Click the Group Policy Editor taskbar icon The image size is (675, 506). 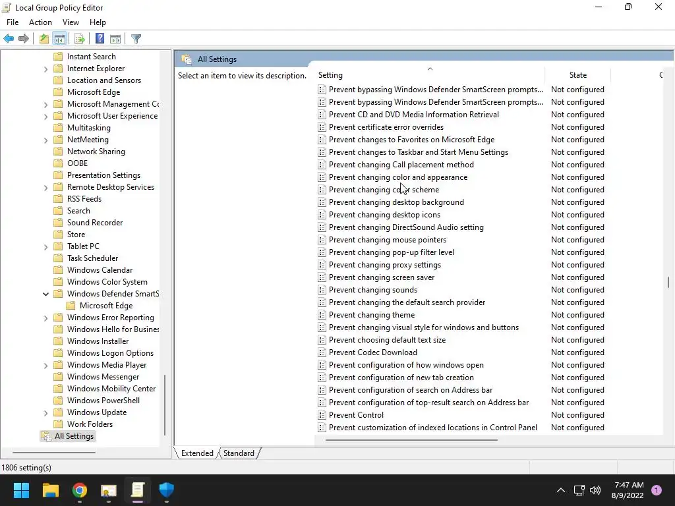pos(138,490)
